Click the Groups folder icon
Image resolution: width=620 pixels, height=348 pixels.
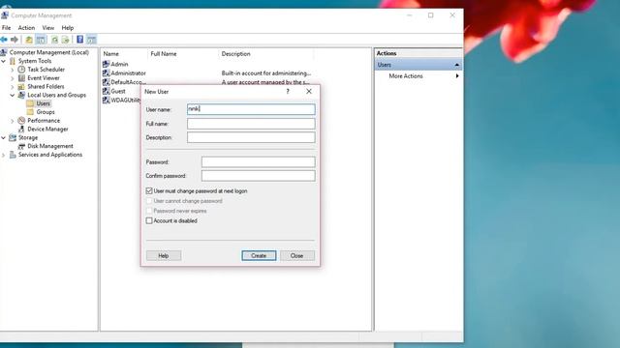(x=30, y=112)
